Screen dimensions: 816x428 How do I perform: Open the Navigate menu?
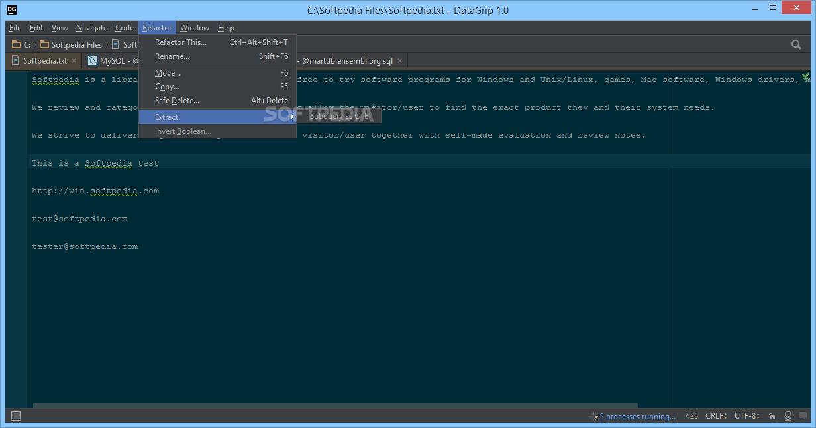point(91,28)
